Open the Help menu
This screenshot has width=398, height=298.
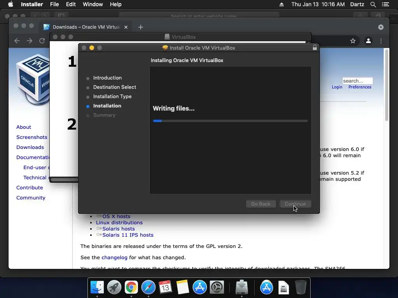116,4
